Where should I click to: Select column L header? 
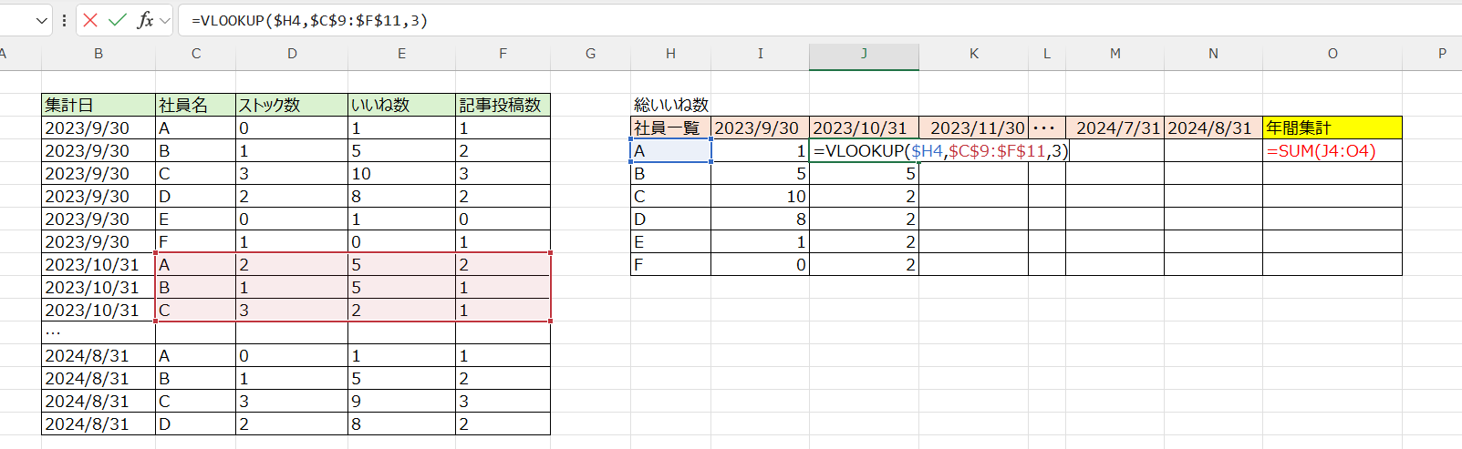[1047, 54]
